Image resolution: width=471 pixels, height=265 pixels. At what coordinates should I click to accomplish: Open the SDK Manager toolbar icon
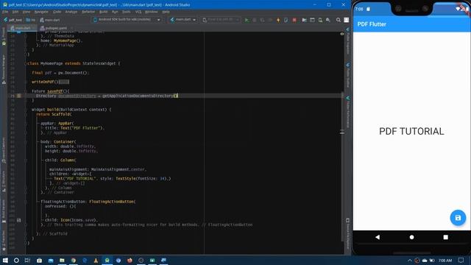(328, 20)
